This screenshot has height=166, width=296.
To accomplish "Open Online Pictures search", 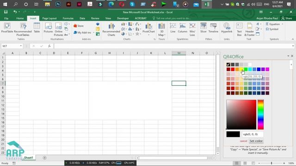I will click(59, 30).
